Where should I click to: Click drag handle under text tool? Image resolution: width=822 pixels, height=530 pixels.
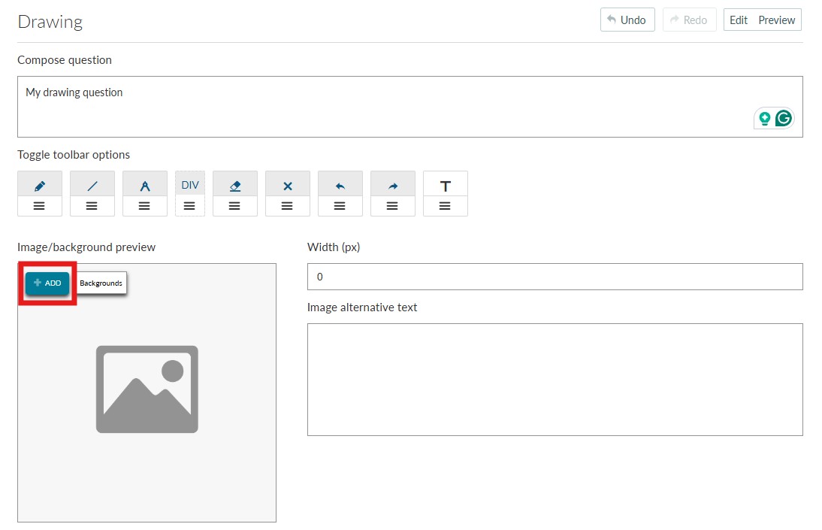click(446, 206)
